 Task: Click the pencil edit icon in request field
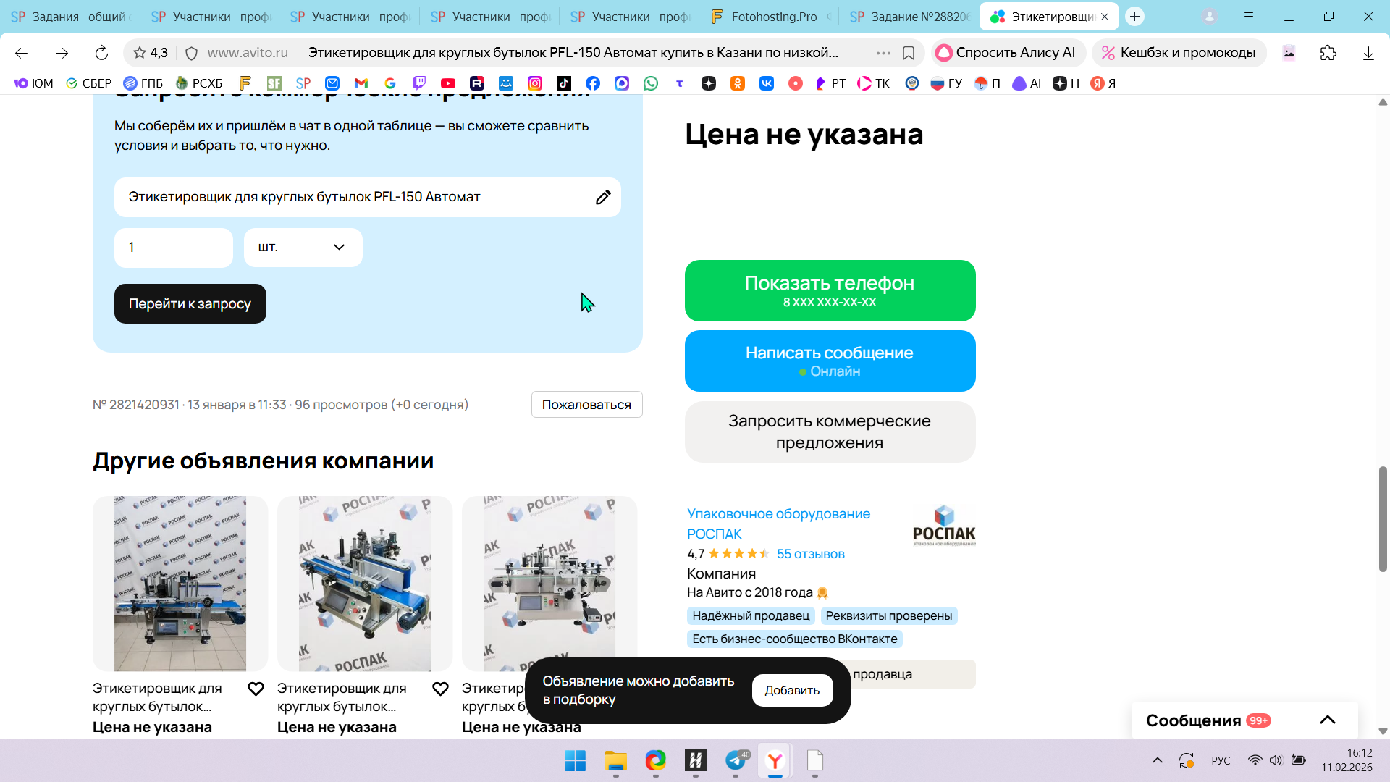pyautogui.click(x=603, y=197)
